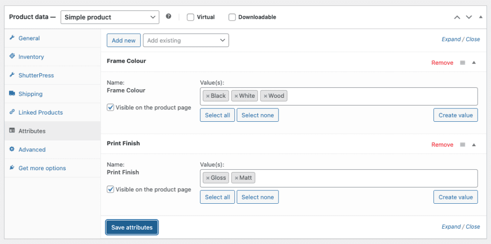
Task: Move the Product data panel down
Action: [469, 17]
